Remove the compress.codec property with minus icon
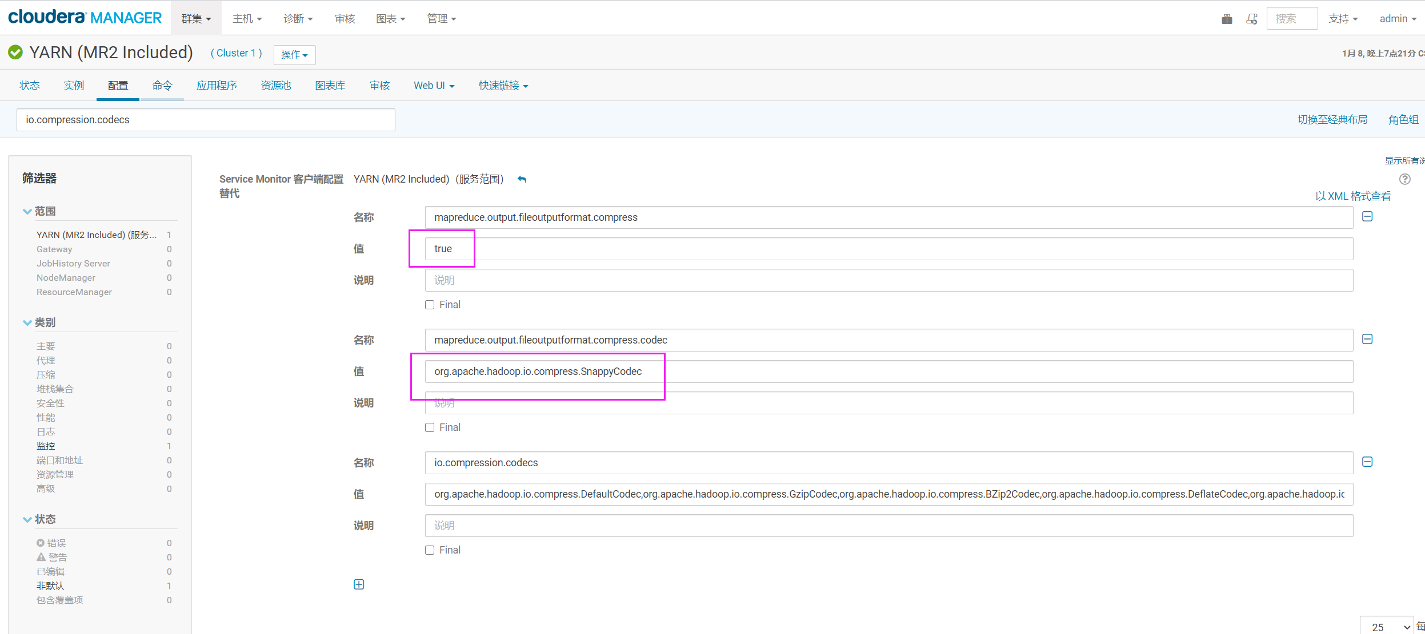This screenshot has width=1425, height=634. (x=1367, y=339)
